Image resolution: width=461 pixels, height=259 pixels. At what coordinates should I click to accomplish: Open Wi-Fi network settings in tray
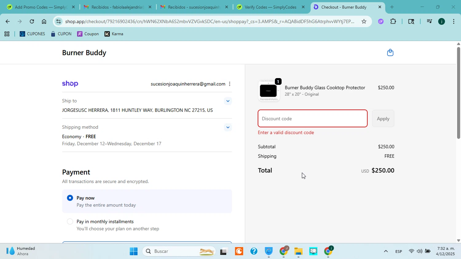tap(411, 251)
